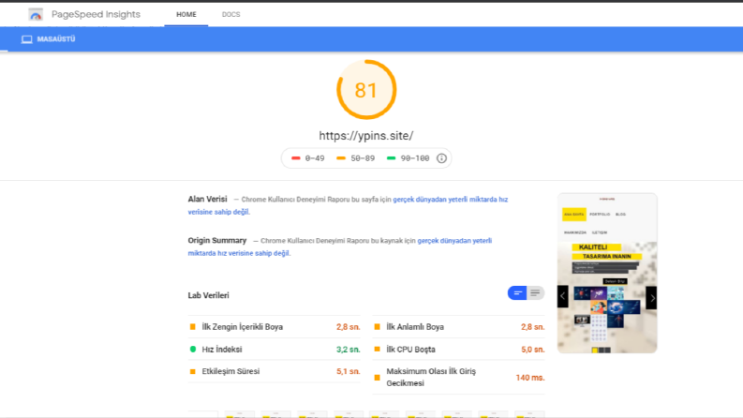
Task: Open Origin Summary insufficient speed data link
Action: 340,246
